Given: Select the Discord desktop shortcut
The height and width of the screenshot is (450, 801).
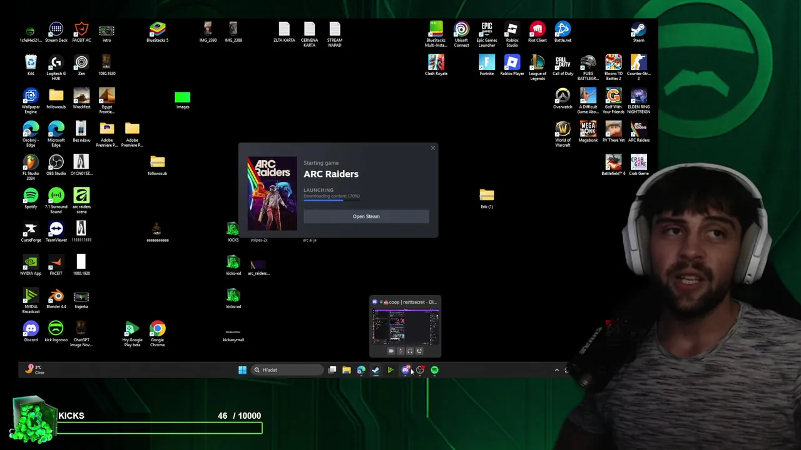Looking at the screenshot, I should [x=31, y=332].
